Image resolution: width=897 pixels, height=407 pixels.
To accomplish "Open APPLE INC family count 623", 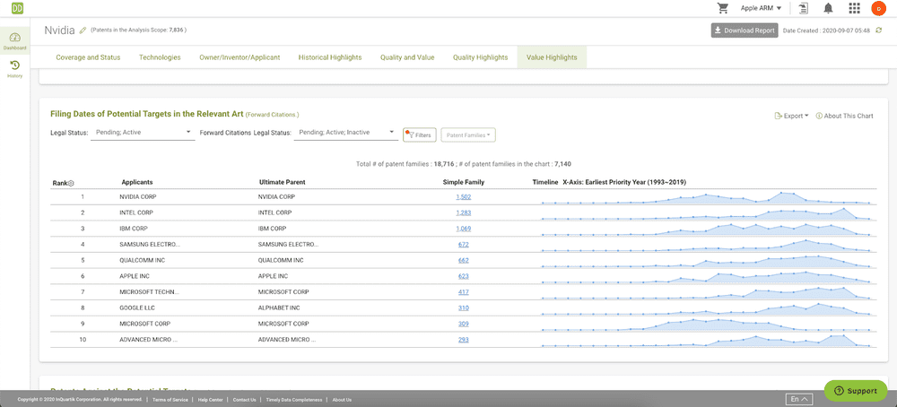I will (x=464, y=276).
